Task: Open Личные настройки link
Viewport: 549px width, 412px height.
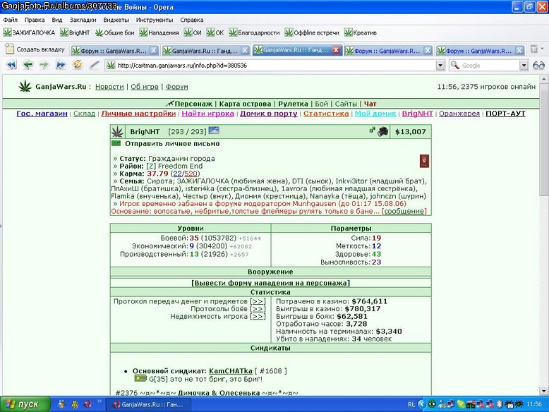Action: (x=138, y=114)
